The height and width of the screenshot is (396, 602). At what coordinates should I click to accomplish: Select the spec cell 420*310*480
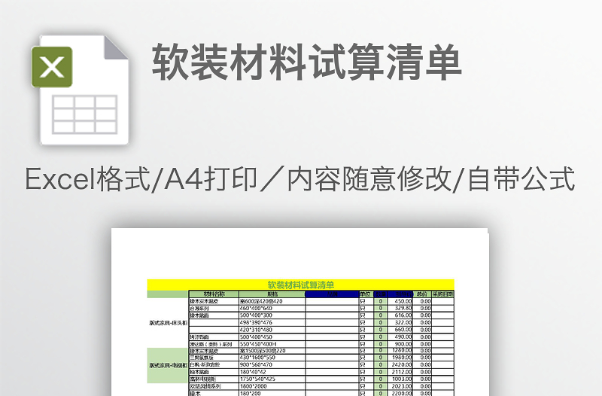(272, 330)
